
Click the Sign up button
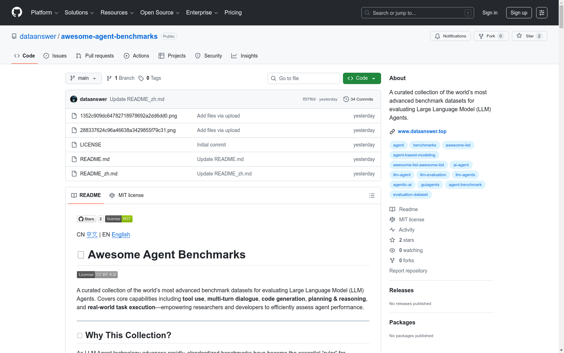click(519, 13)
